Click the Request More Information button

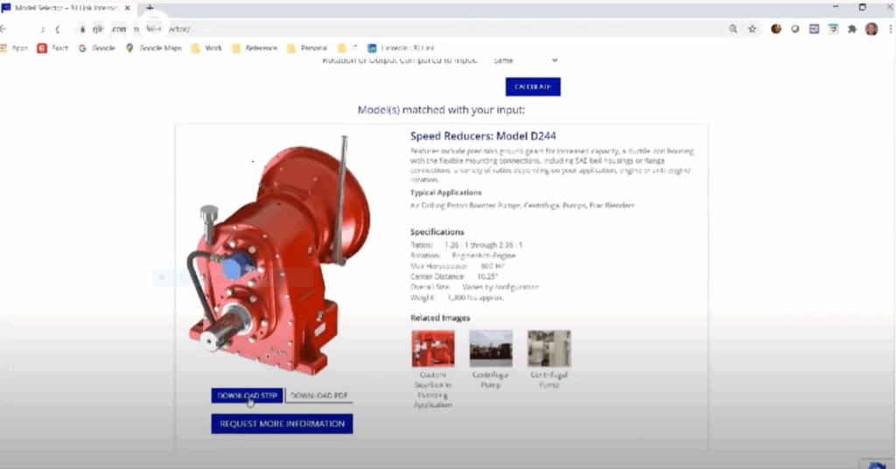coord(281,423)
